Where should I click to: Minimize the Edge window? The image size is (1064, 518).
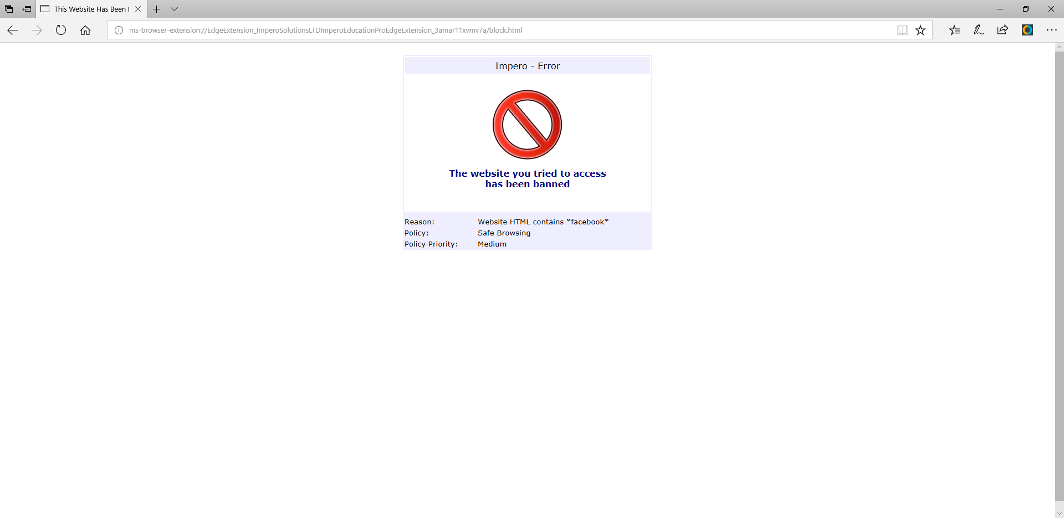click(1000, 9)
